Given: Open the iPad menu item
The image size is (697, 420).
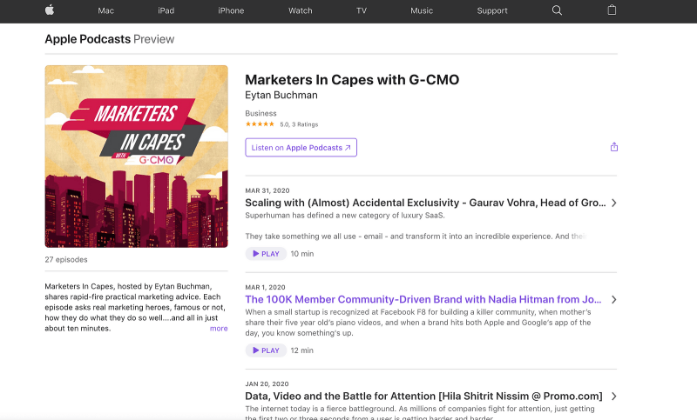Looking at the screenshot, I should (166, 10).
